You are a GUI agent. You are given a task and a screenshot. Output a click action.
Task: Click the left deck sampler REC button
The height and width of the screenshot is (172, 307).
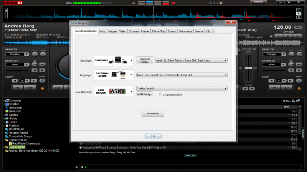point(42,65)
